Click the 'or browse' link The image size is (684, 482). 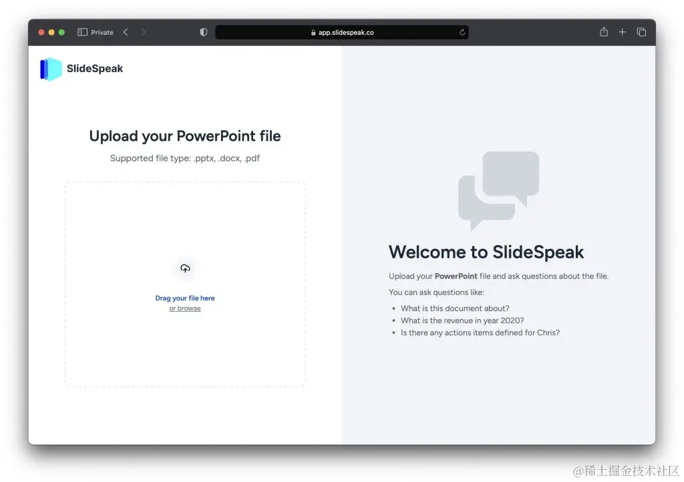coord(185,308)
